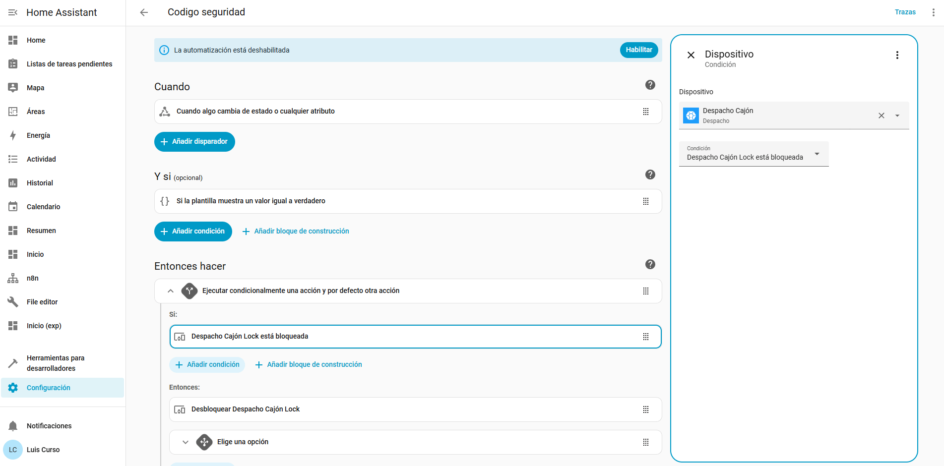
Task: Click drag handle of Ejecutar condicionalmente row
Action: pyautogui.click(x=646, y=291)
